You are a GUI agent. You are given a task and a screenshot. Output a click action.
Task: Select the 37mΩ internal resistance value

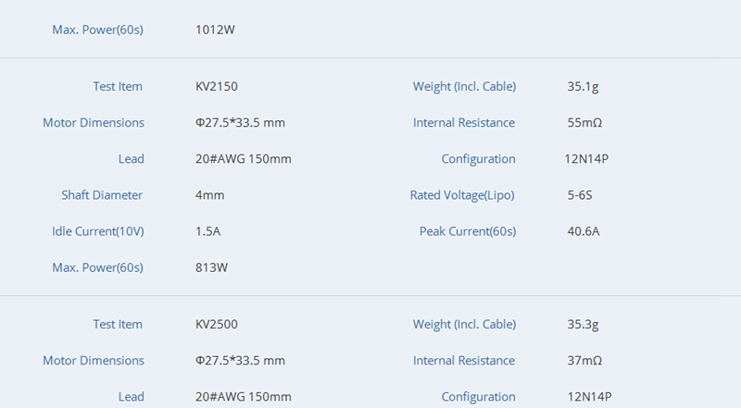point(584,361)
